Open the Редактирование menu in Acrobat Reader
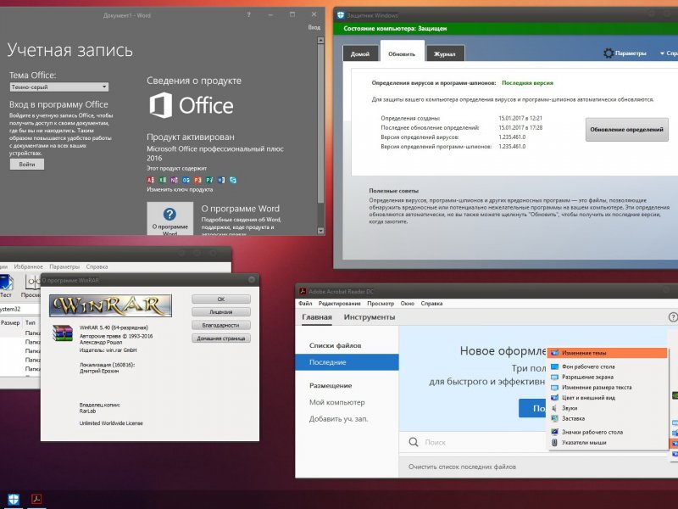Screen dimensions: 678x509 340,304
